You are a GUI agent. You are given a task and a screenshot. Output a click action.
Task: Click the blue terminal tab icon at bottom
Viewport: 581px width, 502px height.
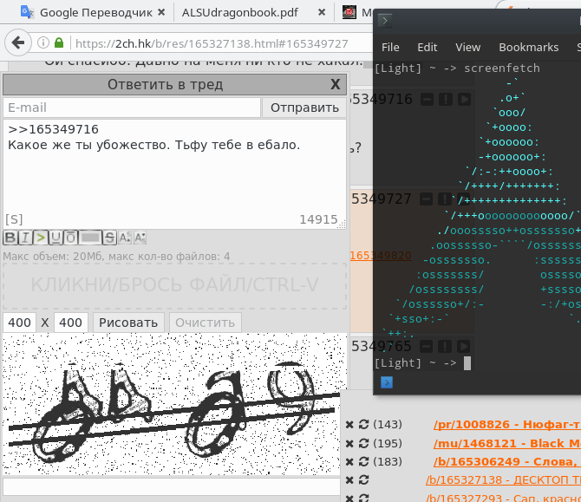click(x=387, y=382)
